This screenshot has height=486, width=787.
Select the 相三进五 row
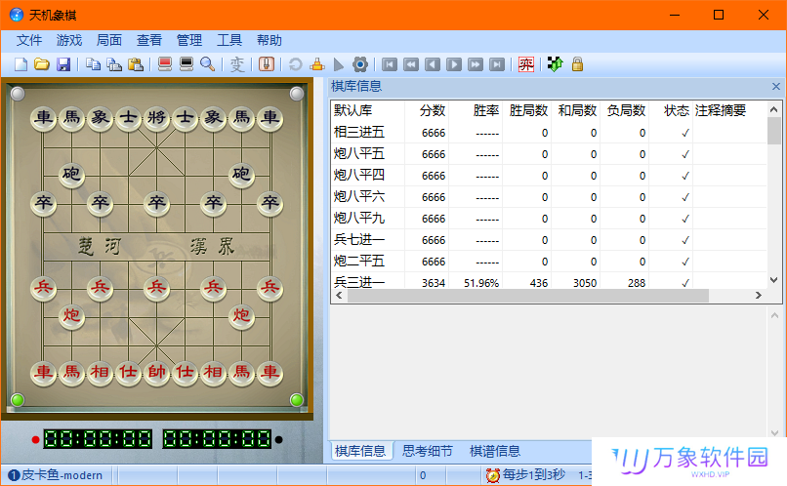pos(549,133)
